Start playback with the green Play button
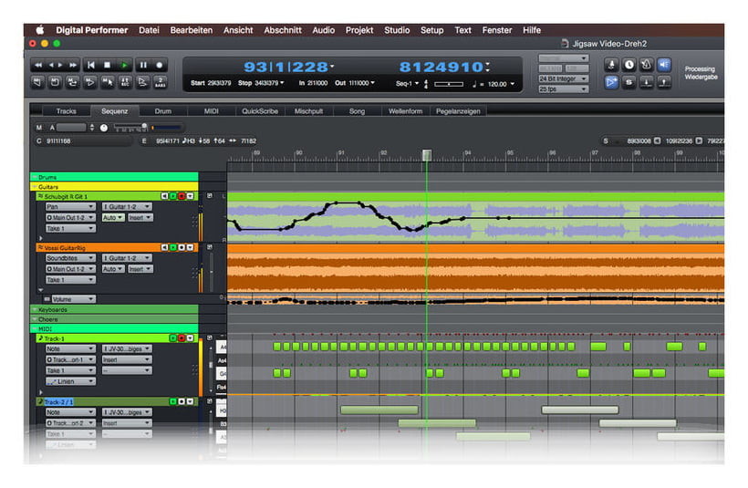 (124, 65)
